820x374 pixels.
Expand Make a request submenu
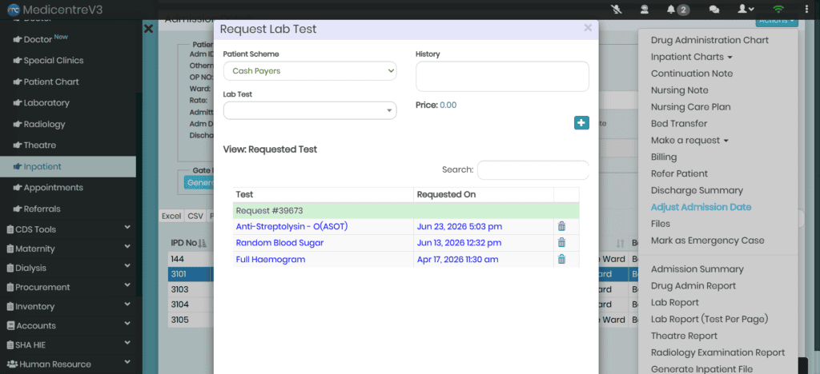point(689,141)
